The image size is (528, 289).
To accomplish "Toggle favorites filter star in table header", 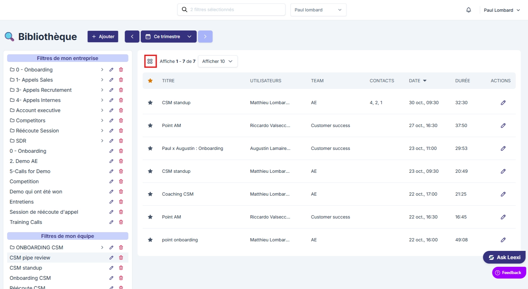I will (150, 81).
